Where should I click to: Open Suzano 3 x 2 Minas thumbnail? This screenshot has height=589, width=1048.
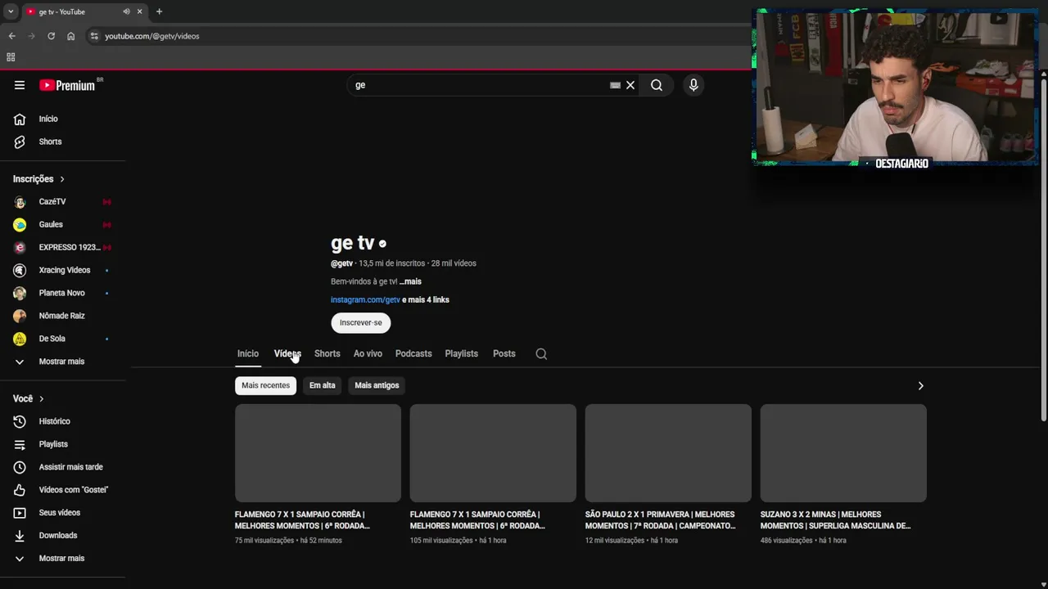(x=843, y=453)
